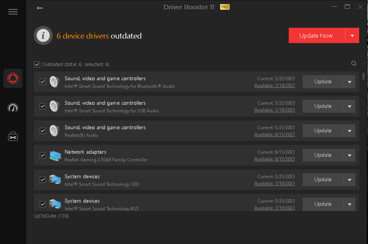368x244 pixels.
Task: Open update options for Realtek Gaming controller
Action: click(350, 155)
